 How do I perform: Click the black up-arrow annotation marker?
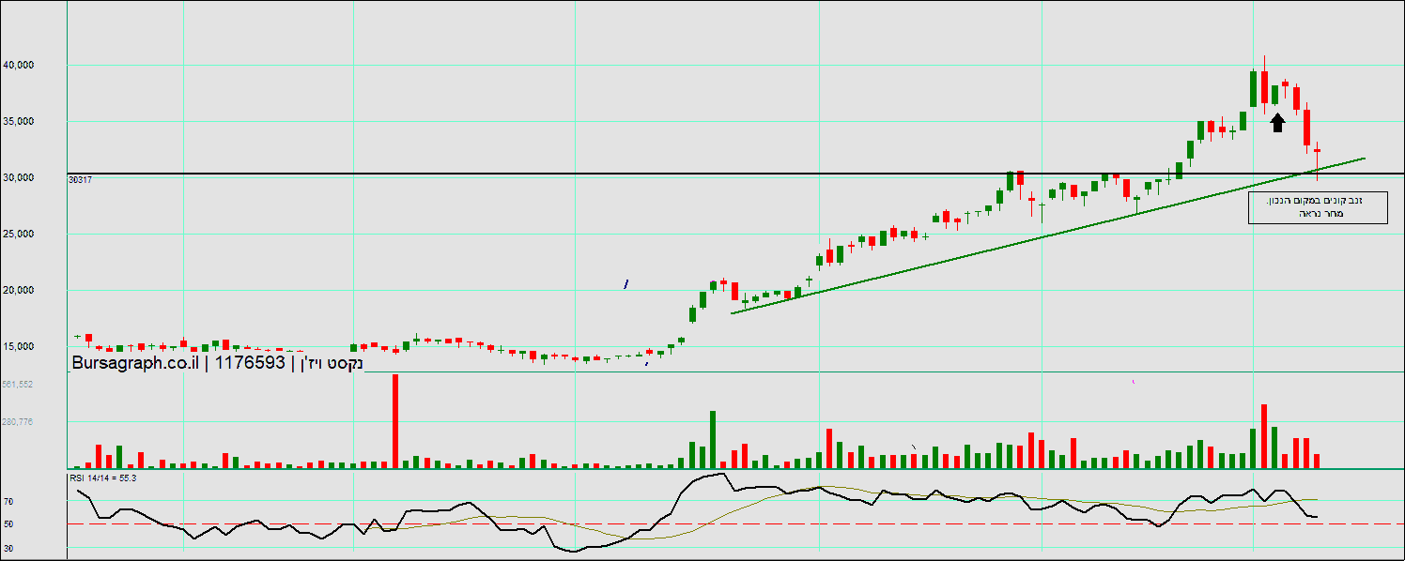pos(1277,122)
